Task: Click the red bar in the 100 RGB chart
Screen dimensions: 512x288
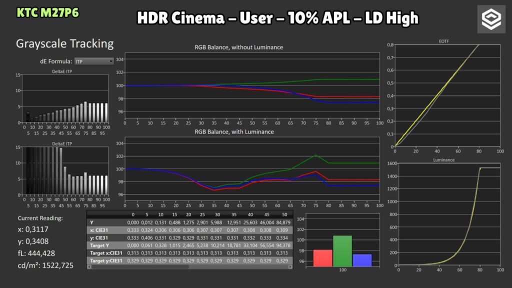Action: 322,258
